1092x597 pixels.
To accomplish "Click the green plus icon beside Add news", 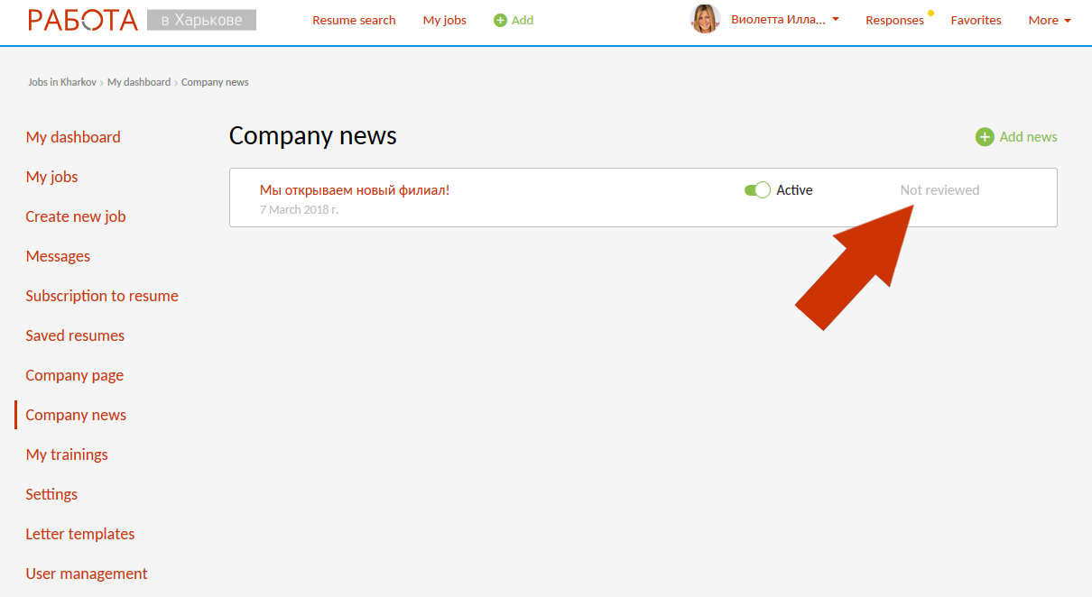I will (x=984, y=137).
